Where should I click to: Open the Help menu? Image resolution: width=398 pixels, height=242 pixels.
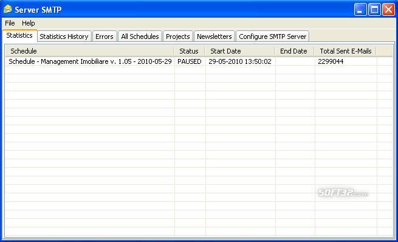(x=28, y=23)
